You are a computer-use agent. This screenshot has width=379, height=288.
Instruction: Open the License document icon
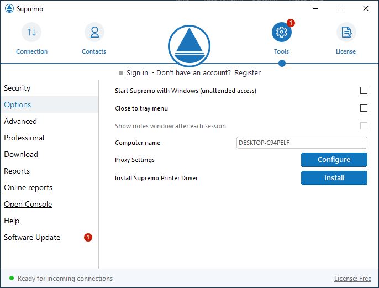pos(346,32)
